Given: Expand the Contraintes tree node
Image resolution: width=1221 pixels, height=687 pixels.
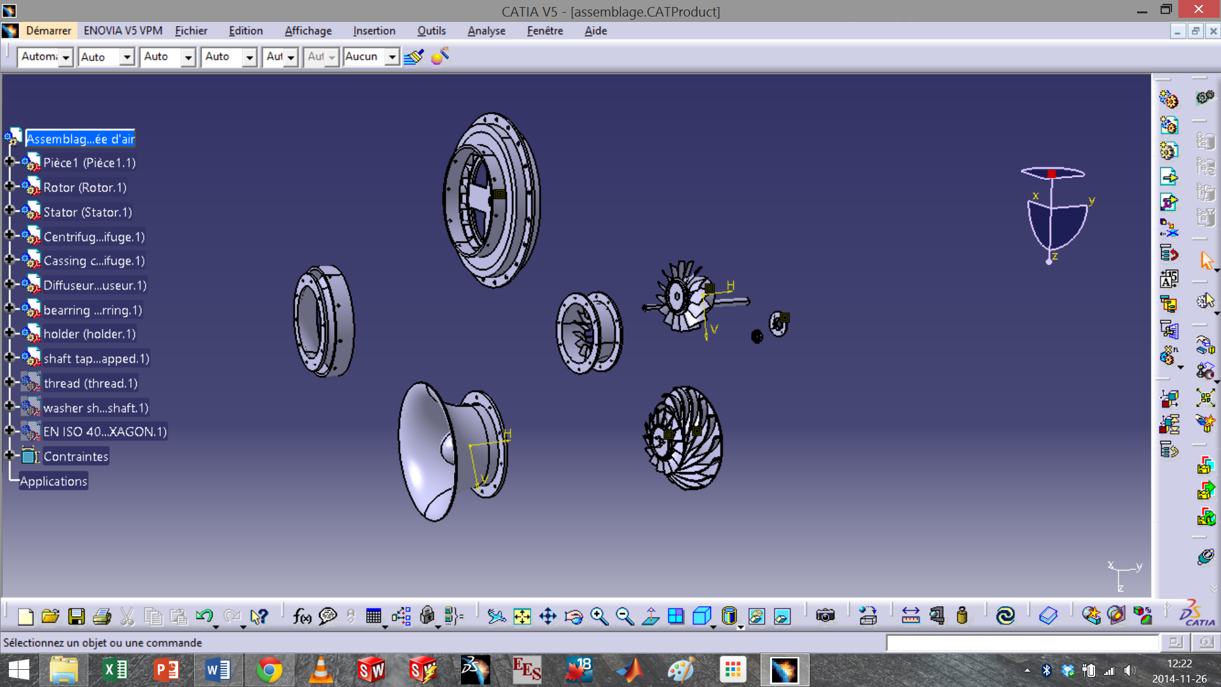Looking at the screenshot, I should (10, 455).
